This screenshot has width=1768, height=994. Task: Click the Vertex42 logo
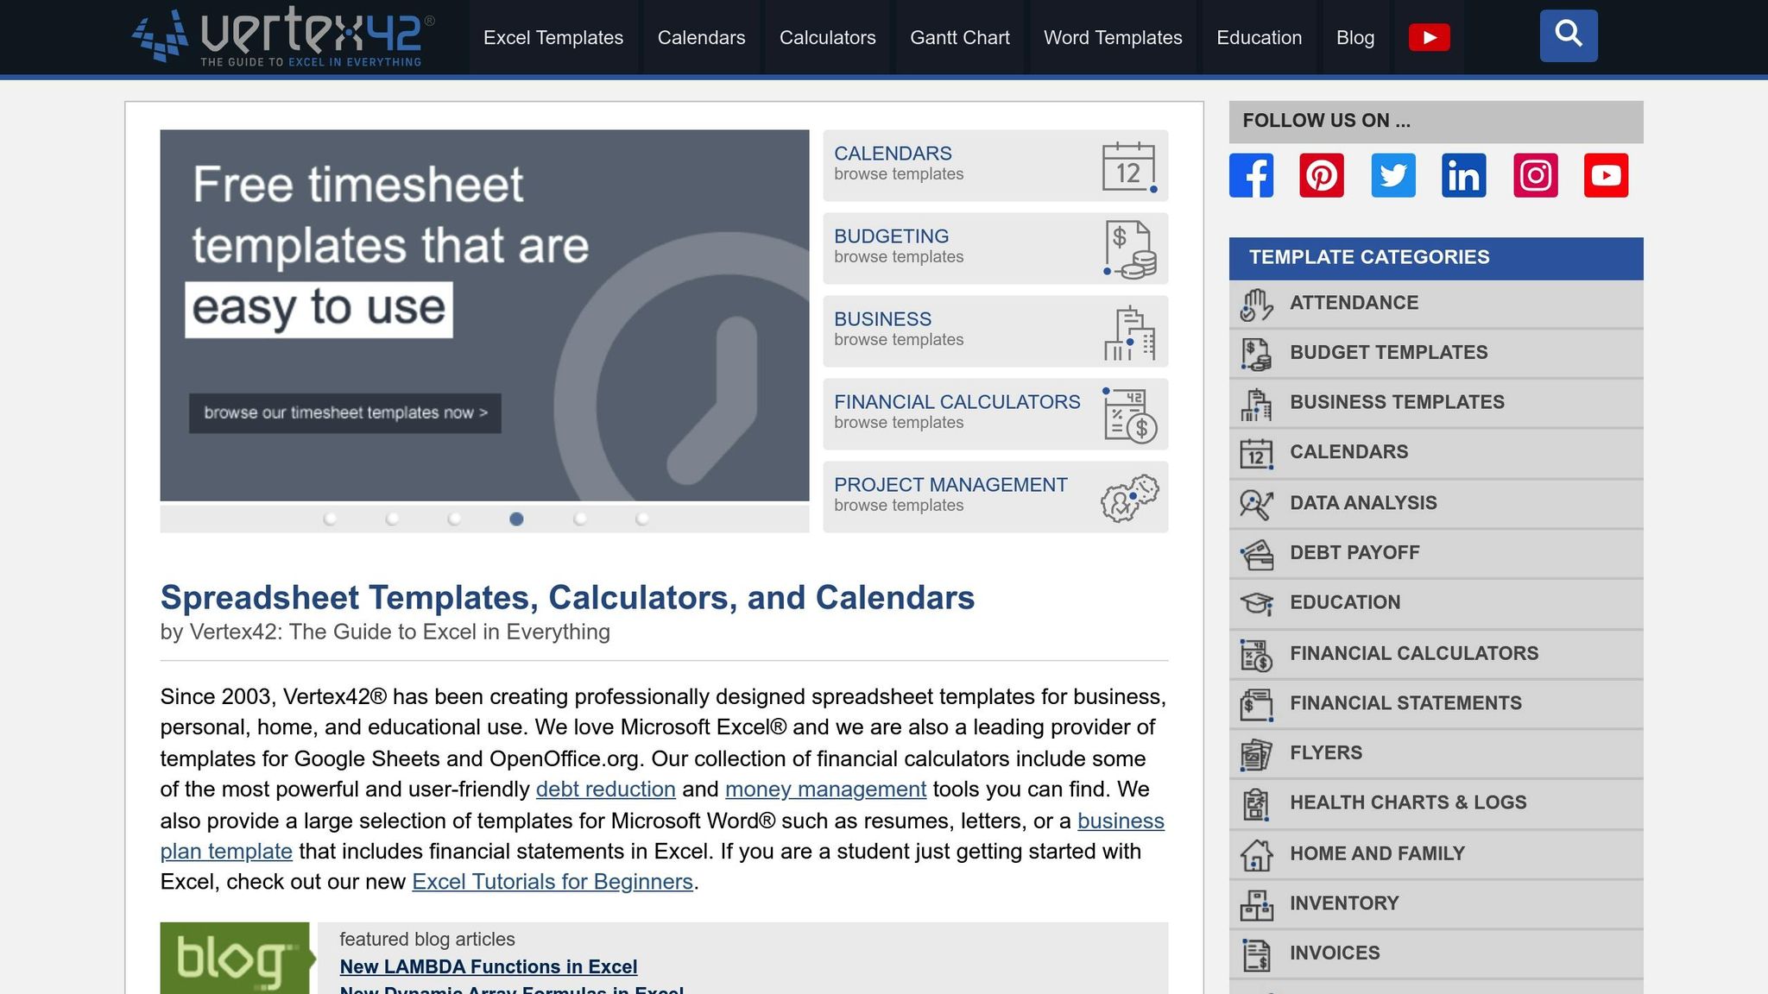[x=283, y=36]
